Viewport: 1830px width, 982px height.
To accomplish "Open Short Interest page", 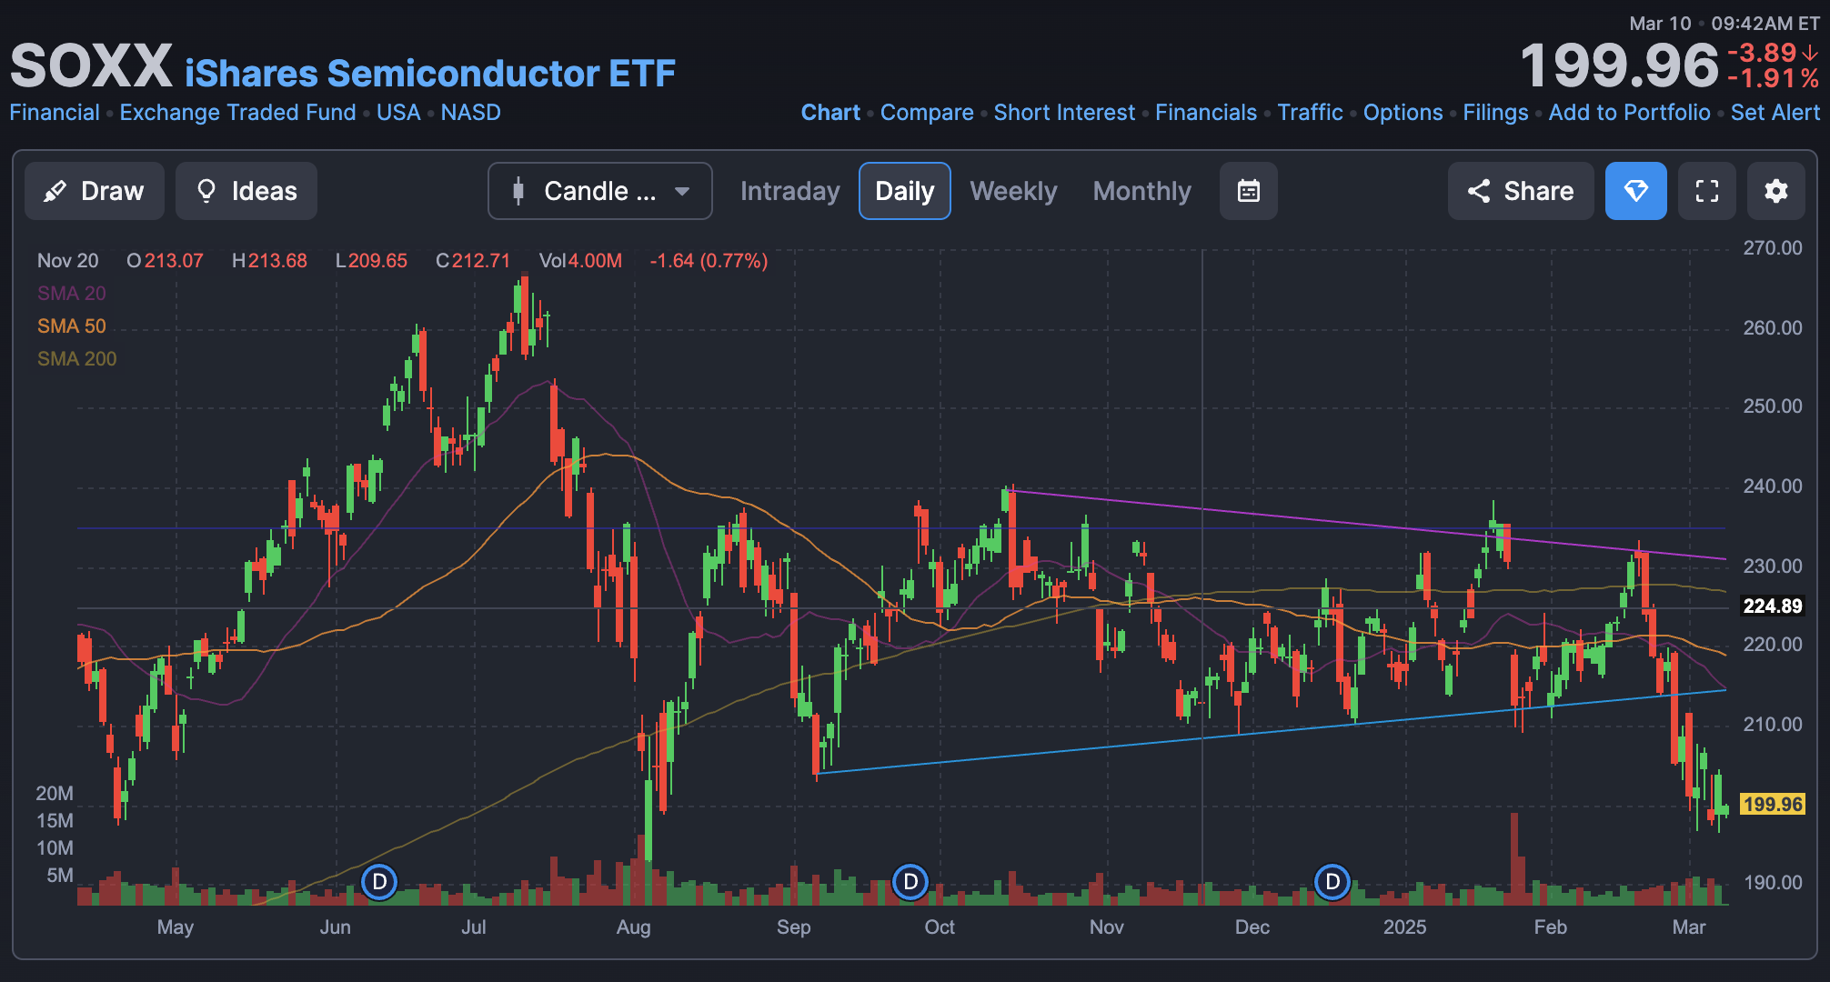I will (1064, 112).
